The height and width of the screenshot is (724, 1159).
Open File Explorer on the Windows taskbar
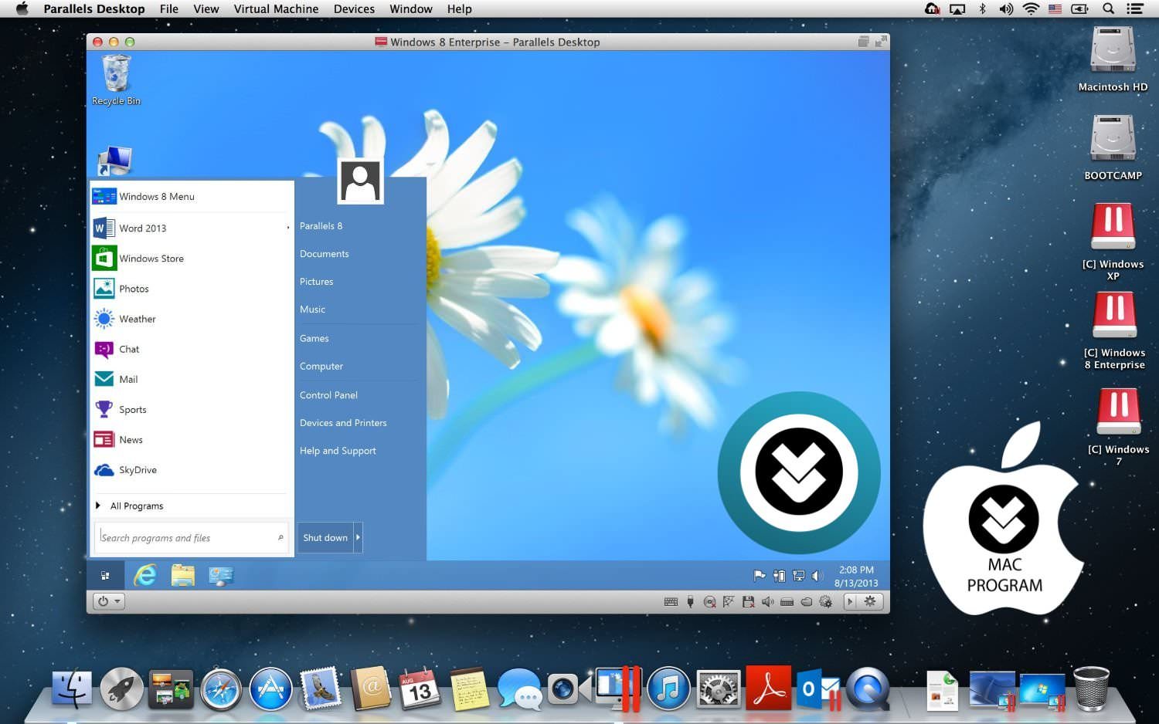(183, 576)
